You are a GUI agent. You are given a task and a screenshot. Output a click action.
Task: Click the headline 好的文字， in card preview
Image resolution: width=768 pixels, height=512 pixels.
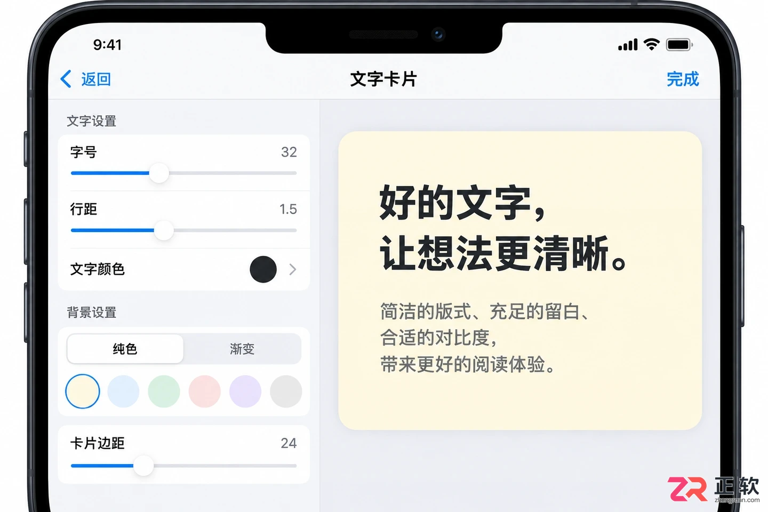pyautogui.click(x=463, y=203)
